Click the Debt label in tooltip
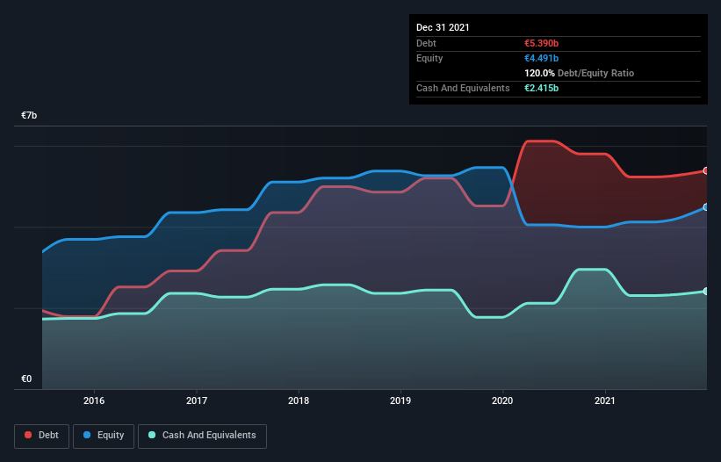 (x=426, y=43)
